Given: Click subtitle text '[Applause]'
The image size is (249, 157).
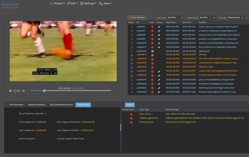Looking at the screenshot, I should (x=204, y=51).
